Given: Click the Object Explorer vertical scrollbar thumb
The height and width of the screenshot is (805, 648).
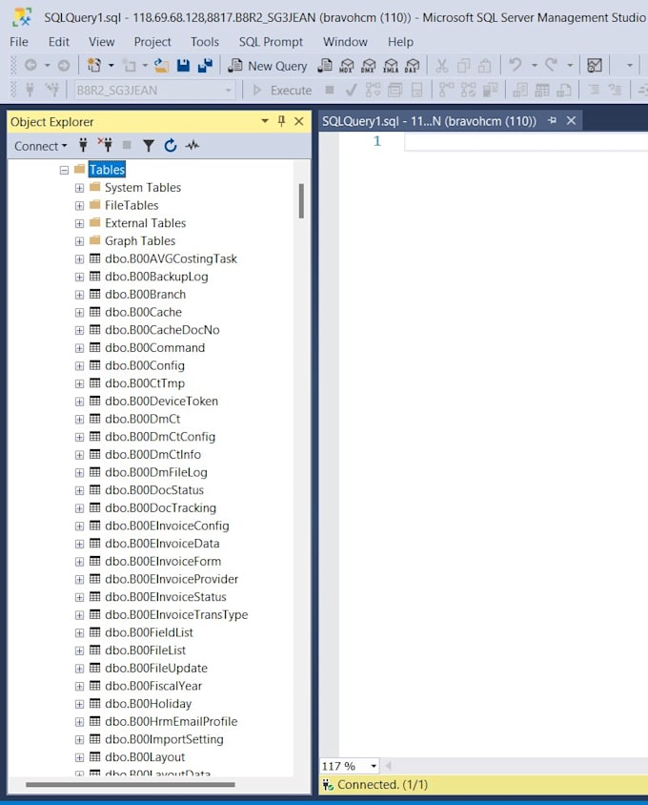Looking at the screenshot, I should click(x=301, y=200).
